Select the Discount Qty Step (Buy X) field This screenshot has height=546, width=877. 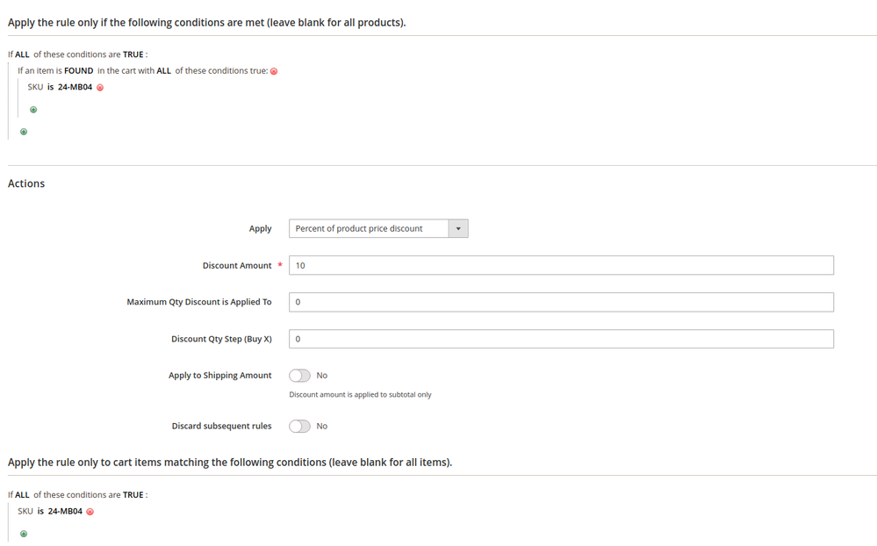[x=561, y=339]
